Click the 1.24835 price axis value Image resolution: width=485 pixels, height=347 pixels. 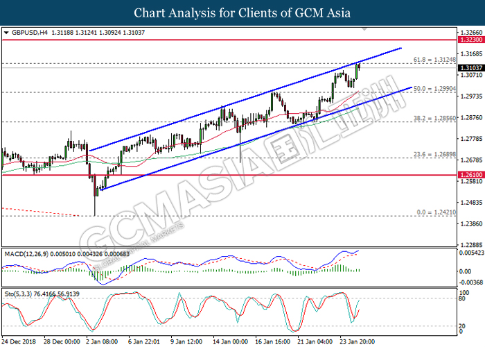471,203
